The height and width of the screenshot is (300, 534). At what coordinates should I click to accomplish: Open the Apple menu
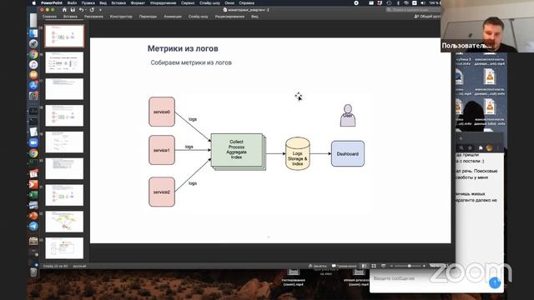coord(33,2)
